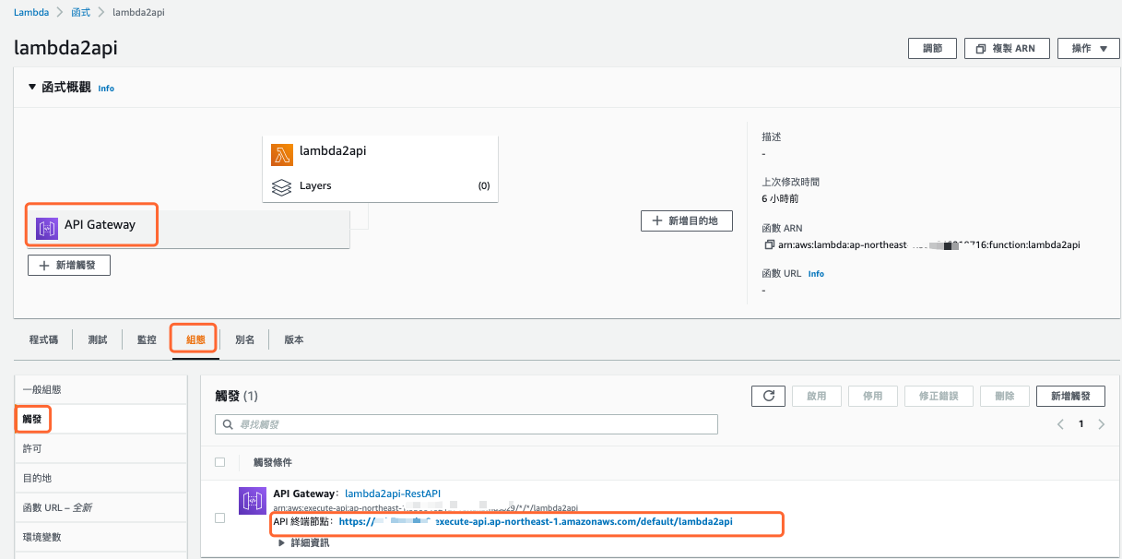Refresh the triggers list

768,396
